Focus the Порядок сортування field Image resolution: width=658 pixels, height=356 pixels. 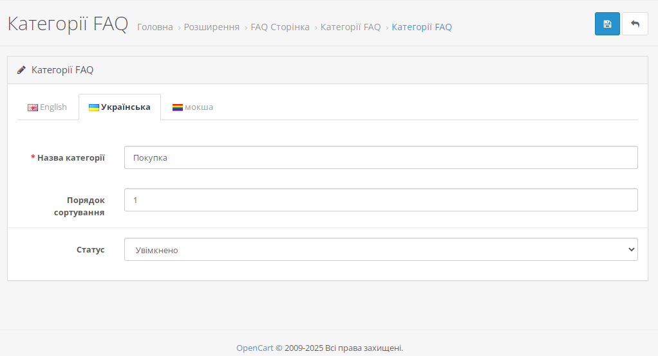pos(381,200)
